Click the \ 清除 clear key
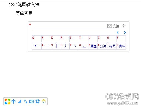The width and height of the screenshot is (141, 107). pyautogui.click(x=121, y=46)
